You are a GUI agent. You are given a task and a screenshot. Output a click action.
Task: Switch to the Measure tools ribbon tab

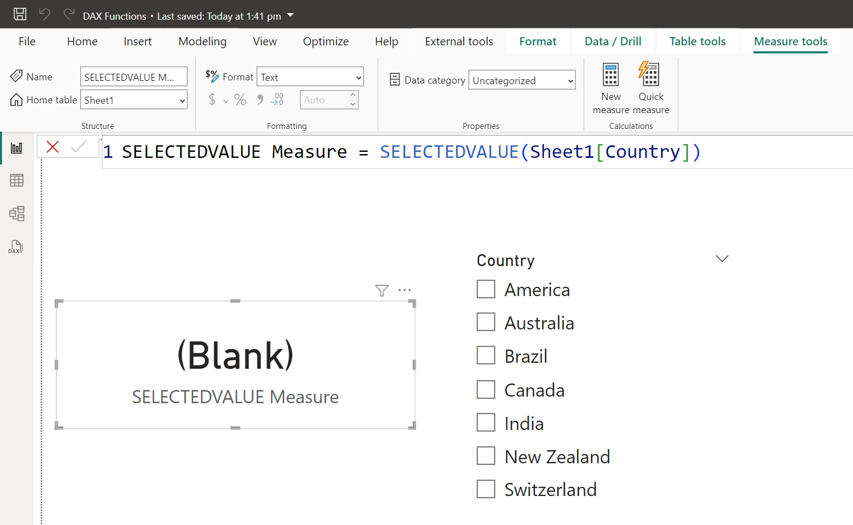(x=790, y=41)
